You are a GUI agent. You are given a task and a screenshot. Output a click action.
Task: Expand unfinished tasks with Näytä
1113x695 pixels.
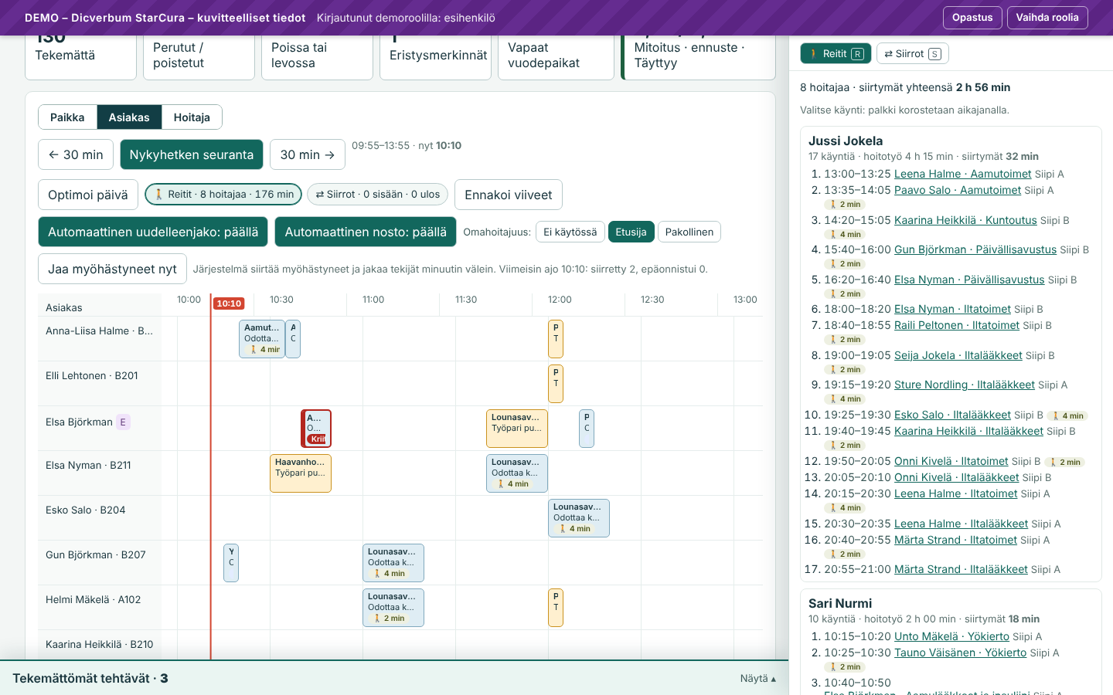(x=757, y=678)
